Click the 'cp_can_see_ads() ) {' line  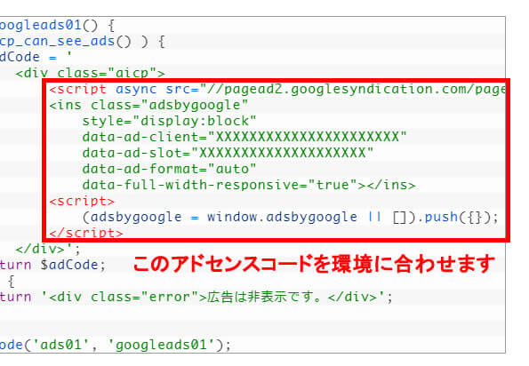coord(83,42)
